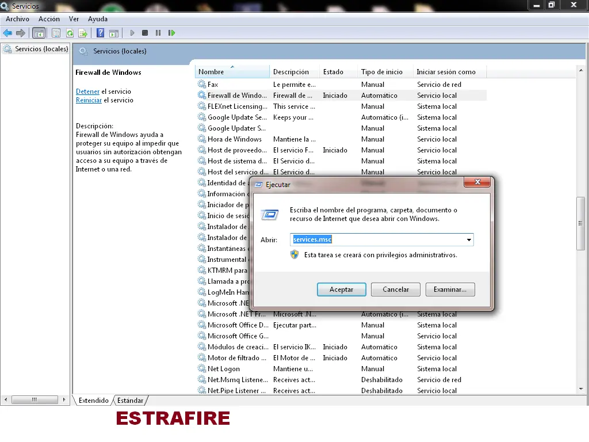The width and height of the screenshot is (589, 442).
Task: Click the Aceptar button in Ejecutar dialog
Action: coord(342,289)
